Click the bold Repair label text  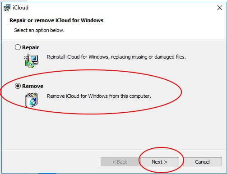(31, 47)
